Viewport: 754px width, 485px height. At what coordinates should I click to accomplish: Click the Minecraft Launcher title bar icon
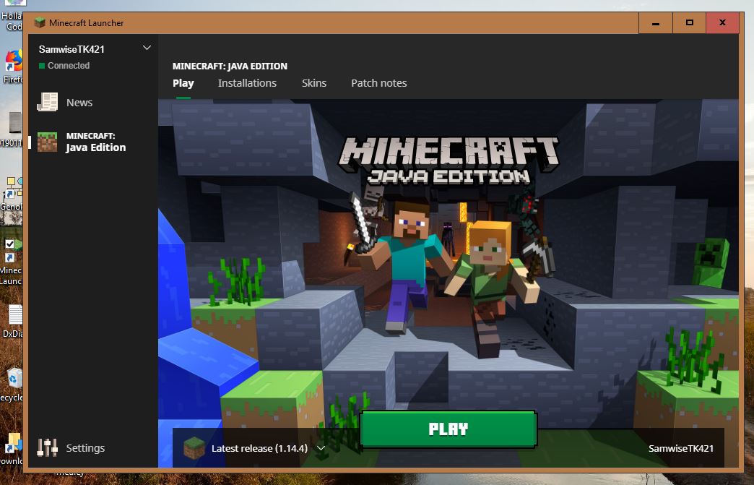pos(40,22)
